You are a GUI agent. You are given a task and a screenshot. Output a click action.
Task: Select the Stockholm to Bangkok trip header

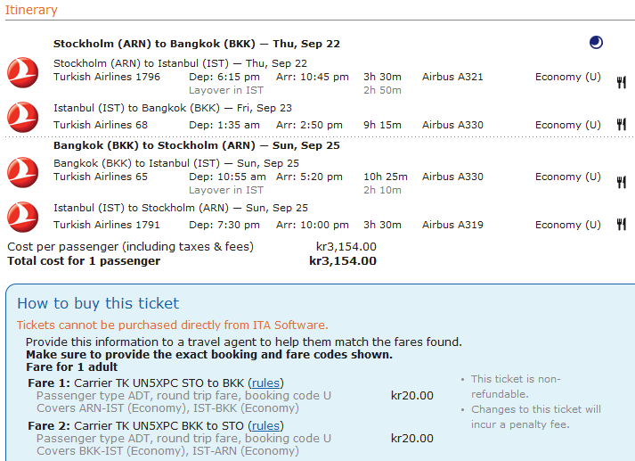[x=196, y=44]
